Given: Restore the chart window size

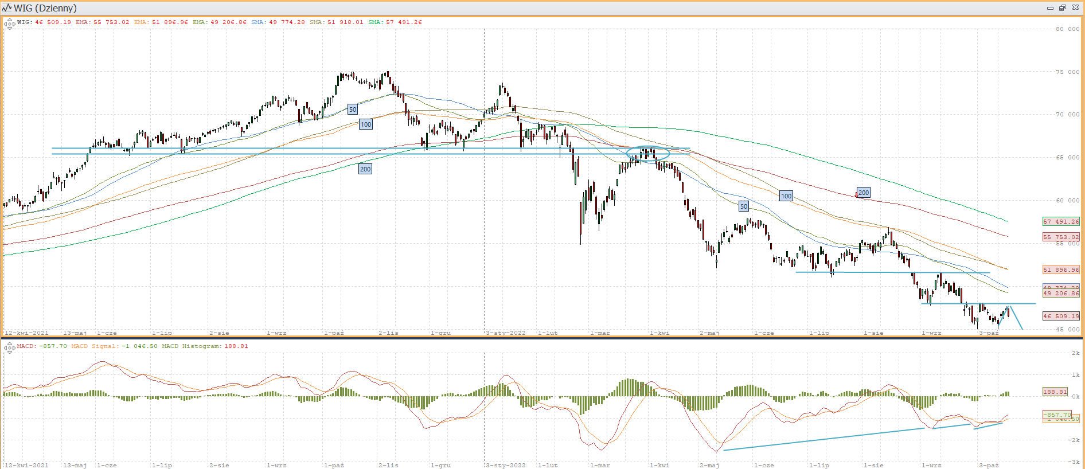Looking at the screenshot, I should [1063, 7].
